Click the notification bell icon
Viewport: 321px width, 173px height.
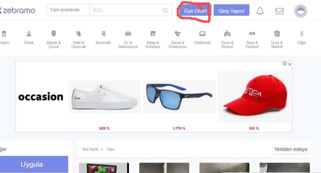260,11
